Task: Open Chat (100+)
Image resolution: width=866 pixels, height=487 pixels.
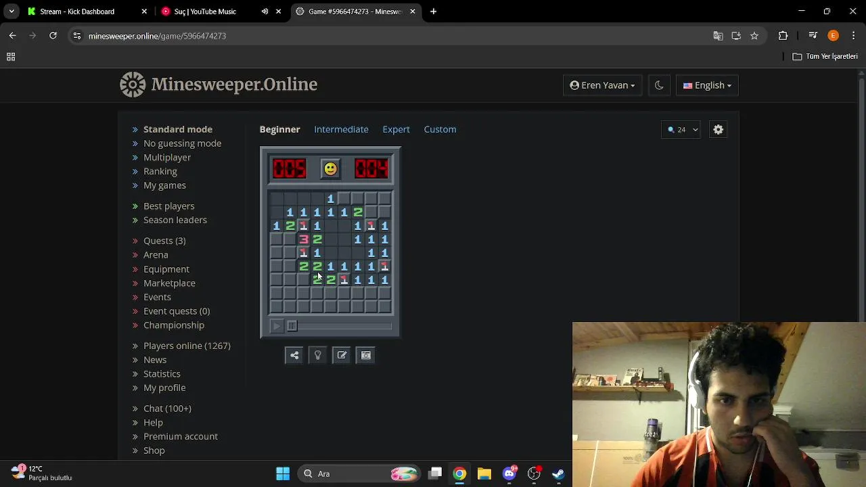Action: pyautogui.click(x=167, y=409)
